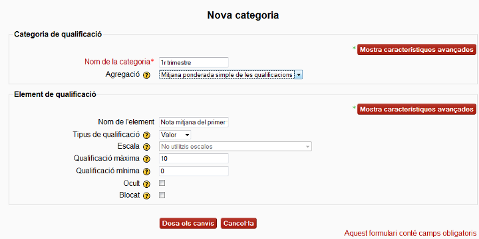Open the Blocat help icon
The width and height of the screenshot is (479, 239).
146,196
